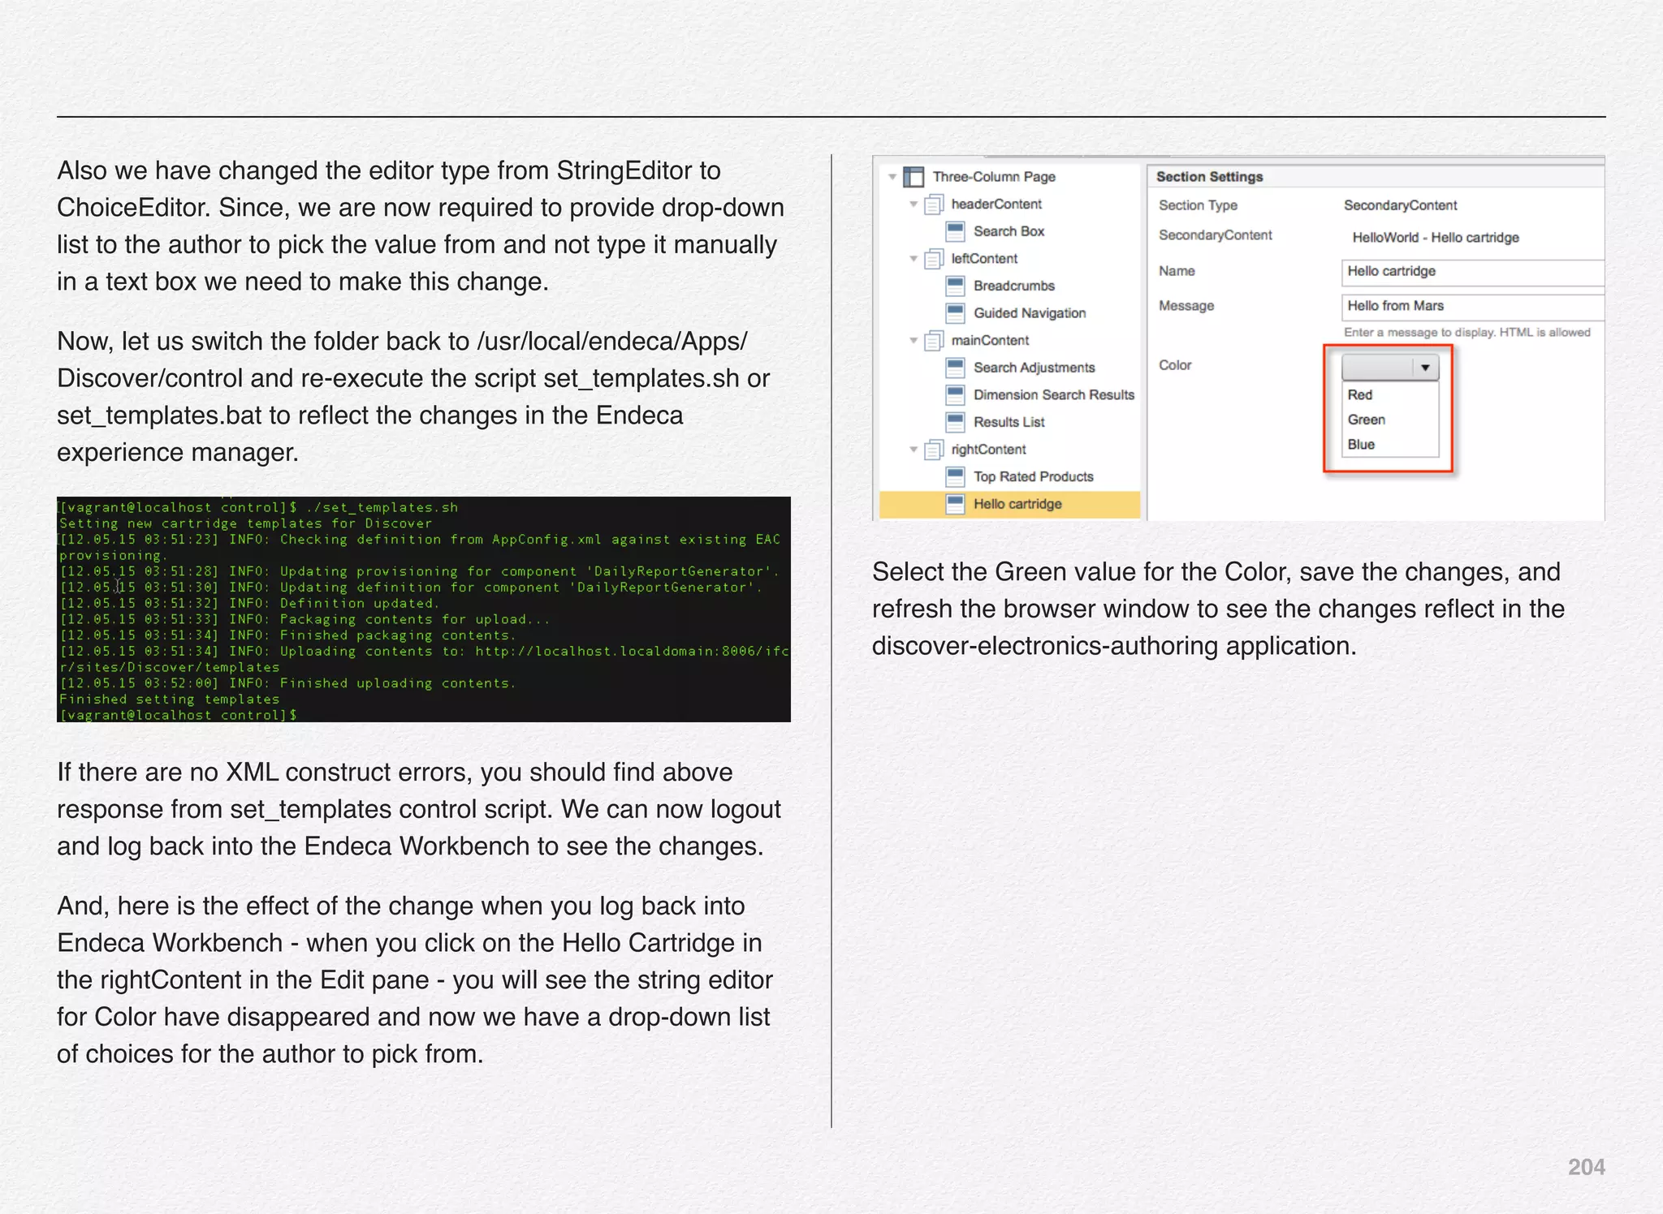Collapse the mainContent tree node
Image resolution: width=1663 pixels, height=1214 pixels.
[x=914, y=341]
